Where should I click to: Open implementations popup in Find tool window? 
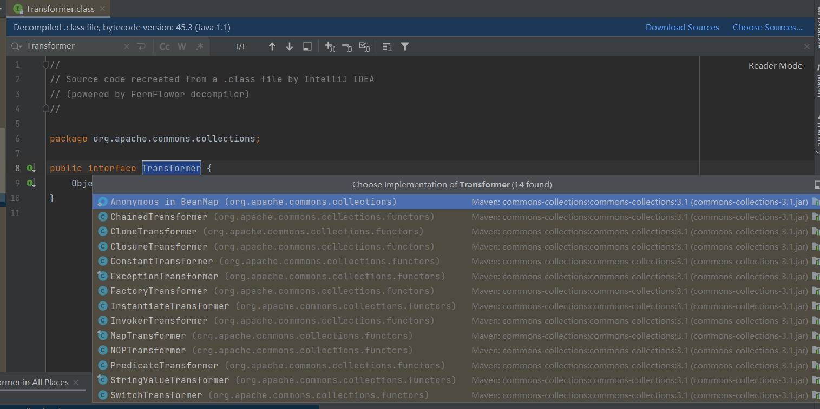click(816, 185)
